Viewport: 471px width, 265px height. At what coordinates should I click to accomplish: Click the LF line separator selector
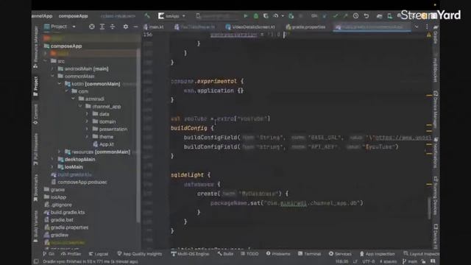[x=355, y=261]
